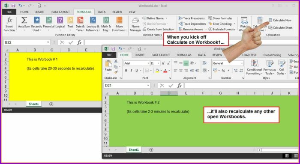Switch to PAGE LAYOUT tab in Workbook1
This screenshot has width=300, height=164.
tap(60, 12)
